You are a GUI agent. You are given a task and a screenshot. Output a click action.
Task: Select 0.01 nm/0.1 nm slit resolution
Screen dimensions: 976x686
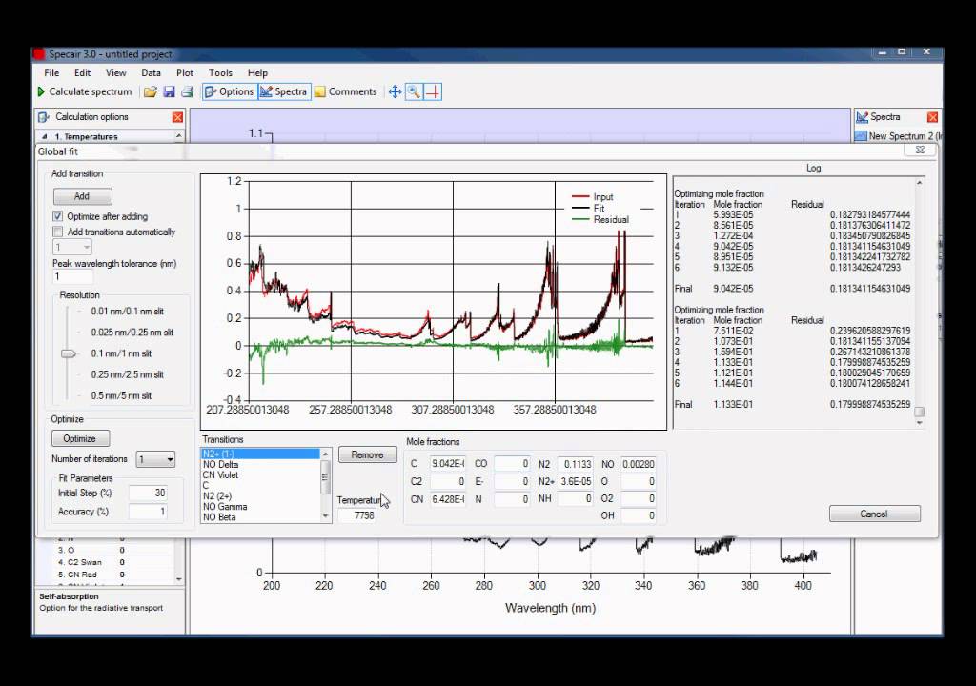(x=127, y=312)
